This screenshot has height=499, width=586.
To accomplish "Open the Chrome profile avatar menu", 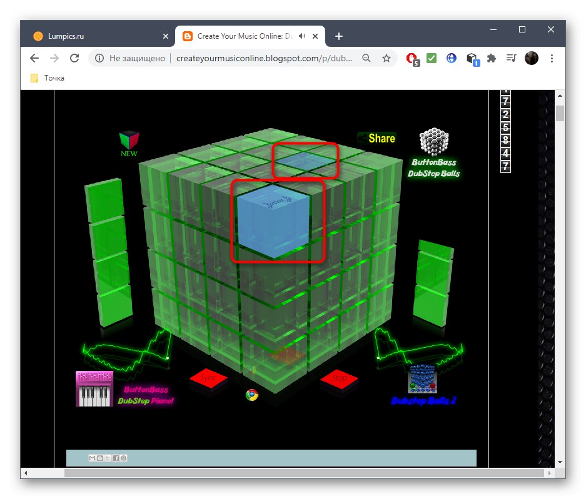I will coord(532,58).
